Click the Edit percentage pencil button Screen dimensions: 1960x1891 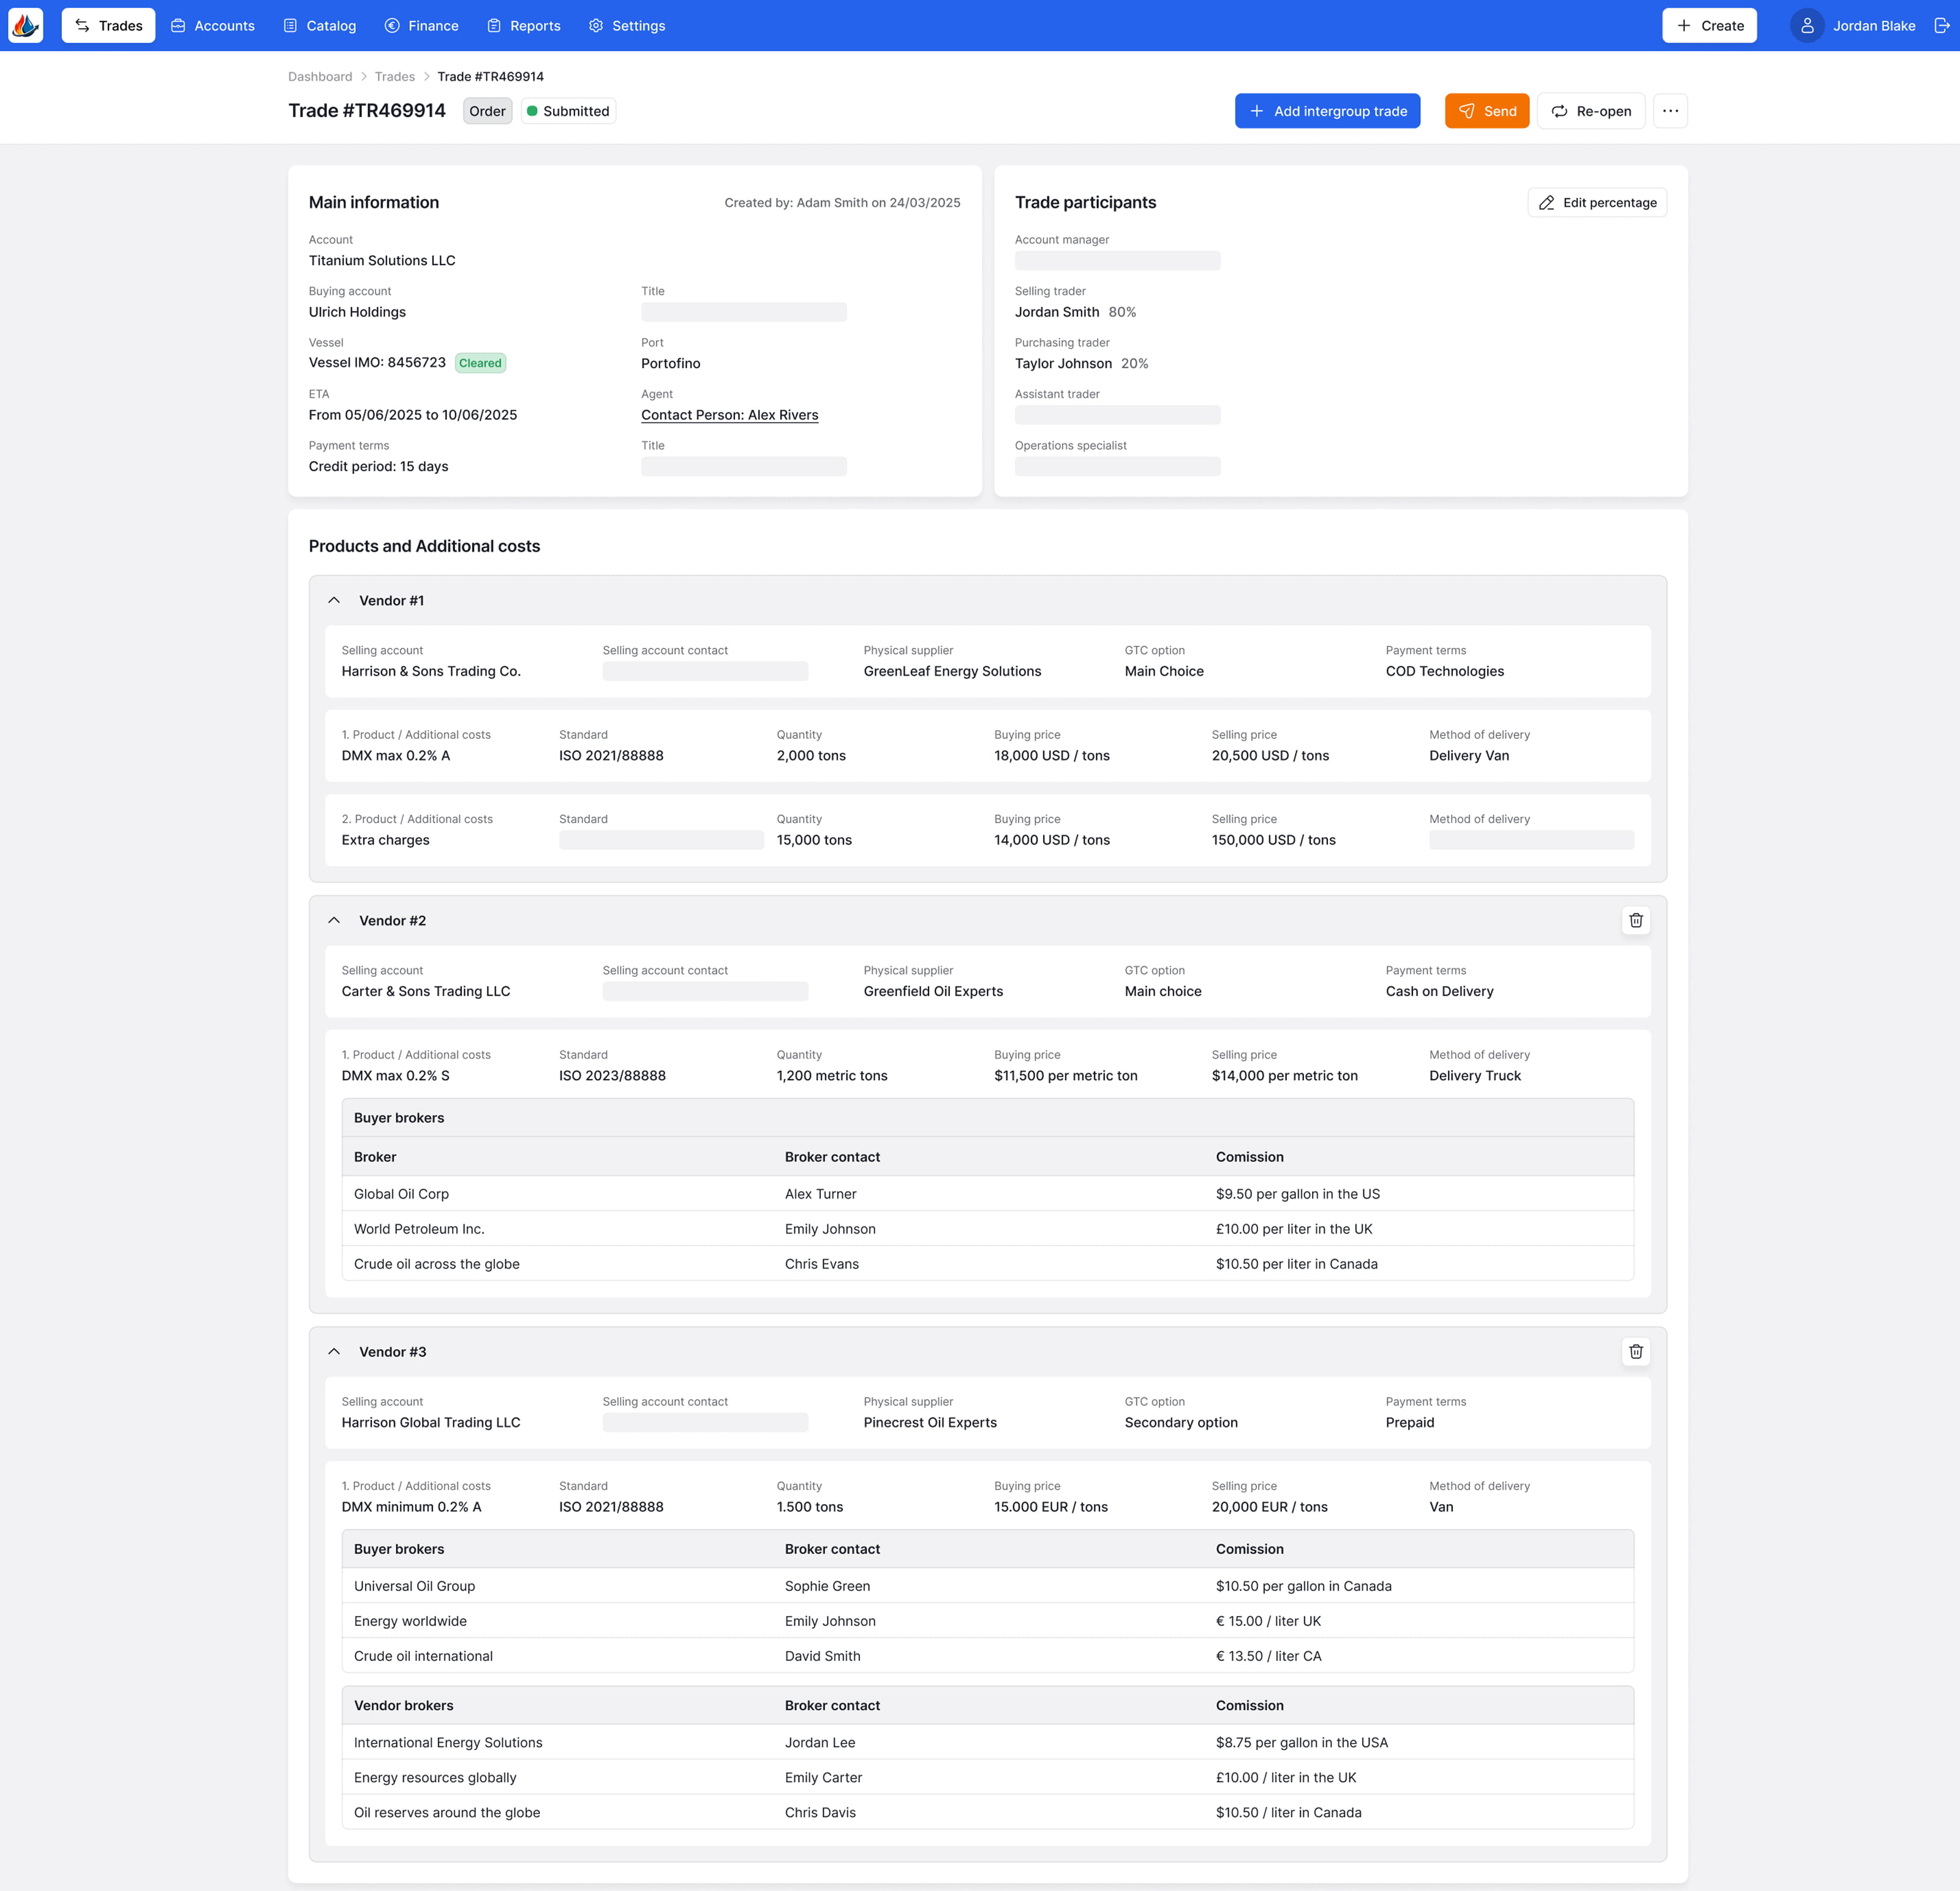1596,202
